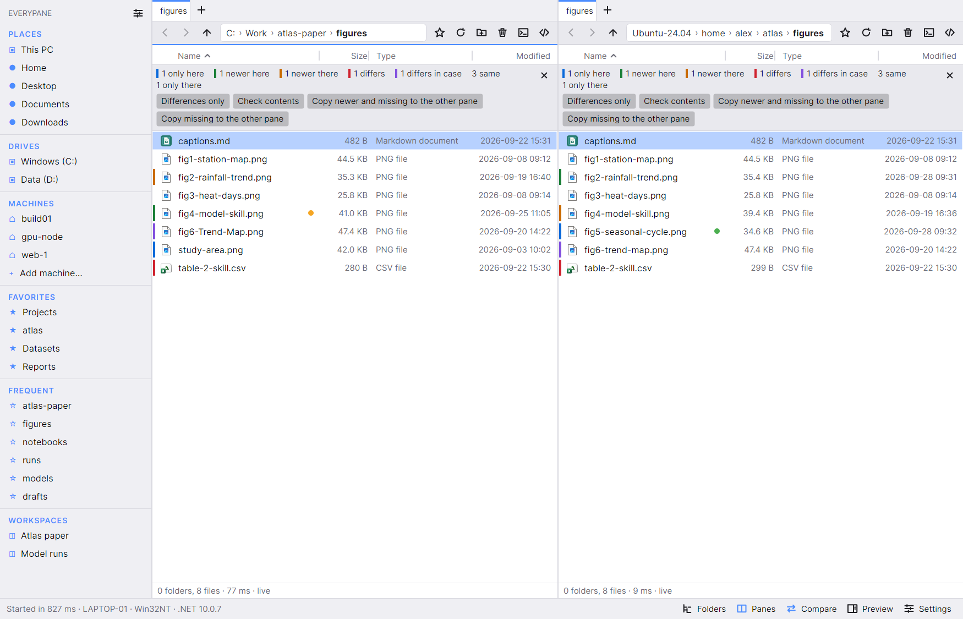Toggle the Panes layout in the status bar

tap(756, 609)
